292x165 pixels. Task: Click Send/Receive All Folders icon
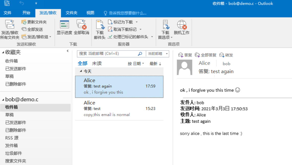coord(10,25)
